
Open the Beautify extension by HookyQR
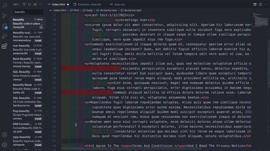tap(27, 23)
